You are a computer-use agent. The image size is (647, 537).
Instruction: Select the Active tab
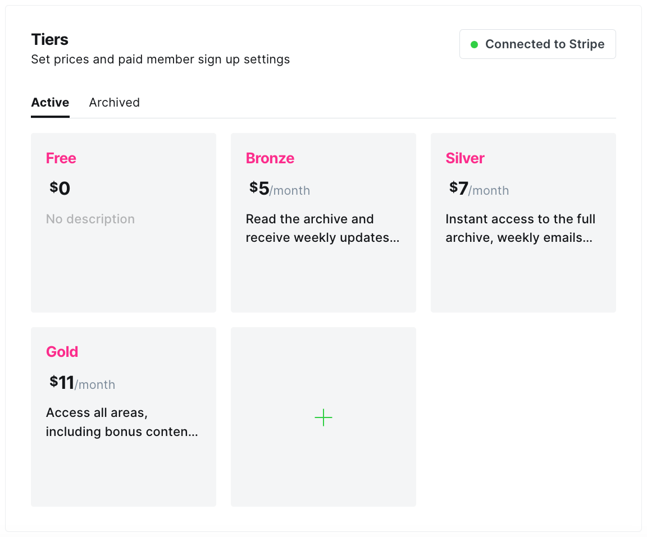pyautogui.click(x=50, y=103)
